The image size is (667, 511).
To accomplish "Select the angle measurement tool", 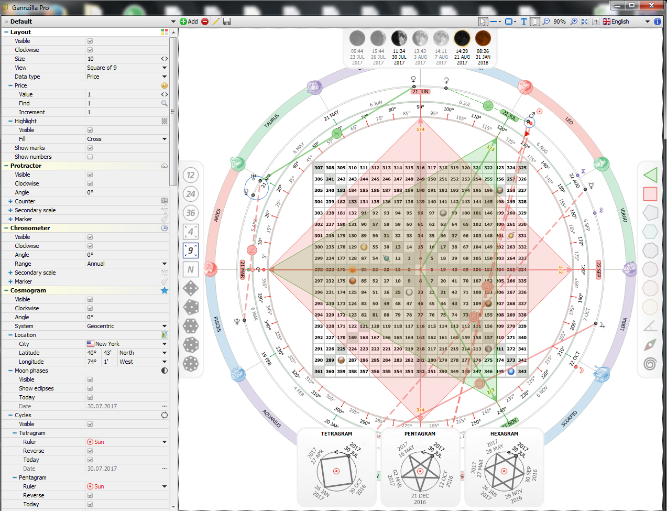I will [650, 326].
